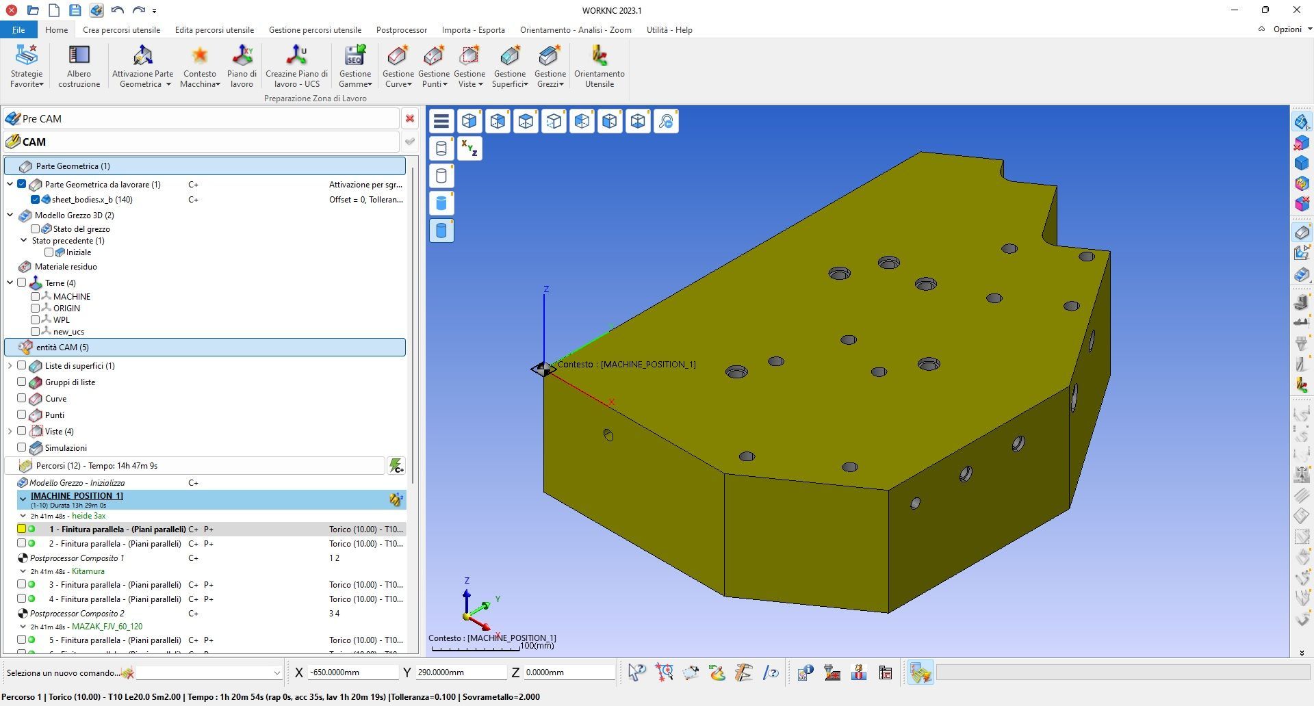The image size is (1314, 706).
Task: Click the add toolpath C+ green icon
Action: 396,466
